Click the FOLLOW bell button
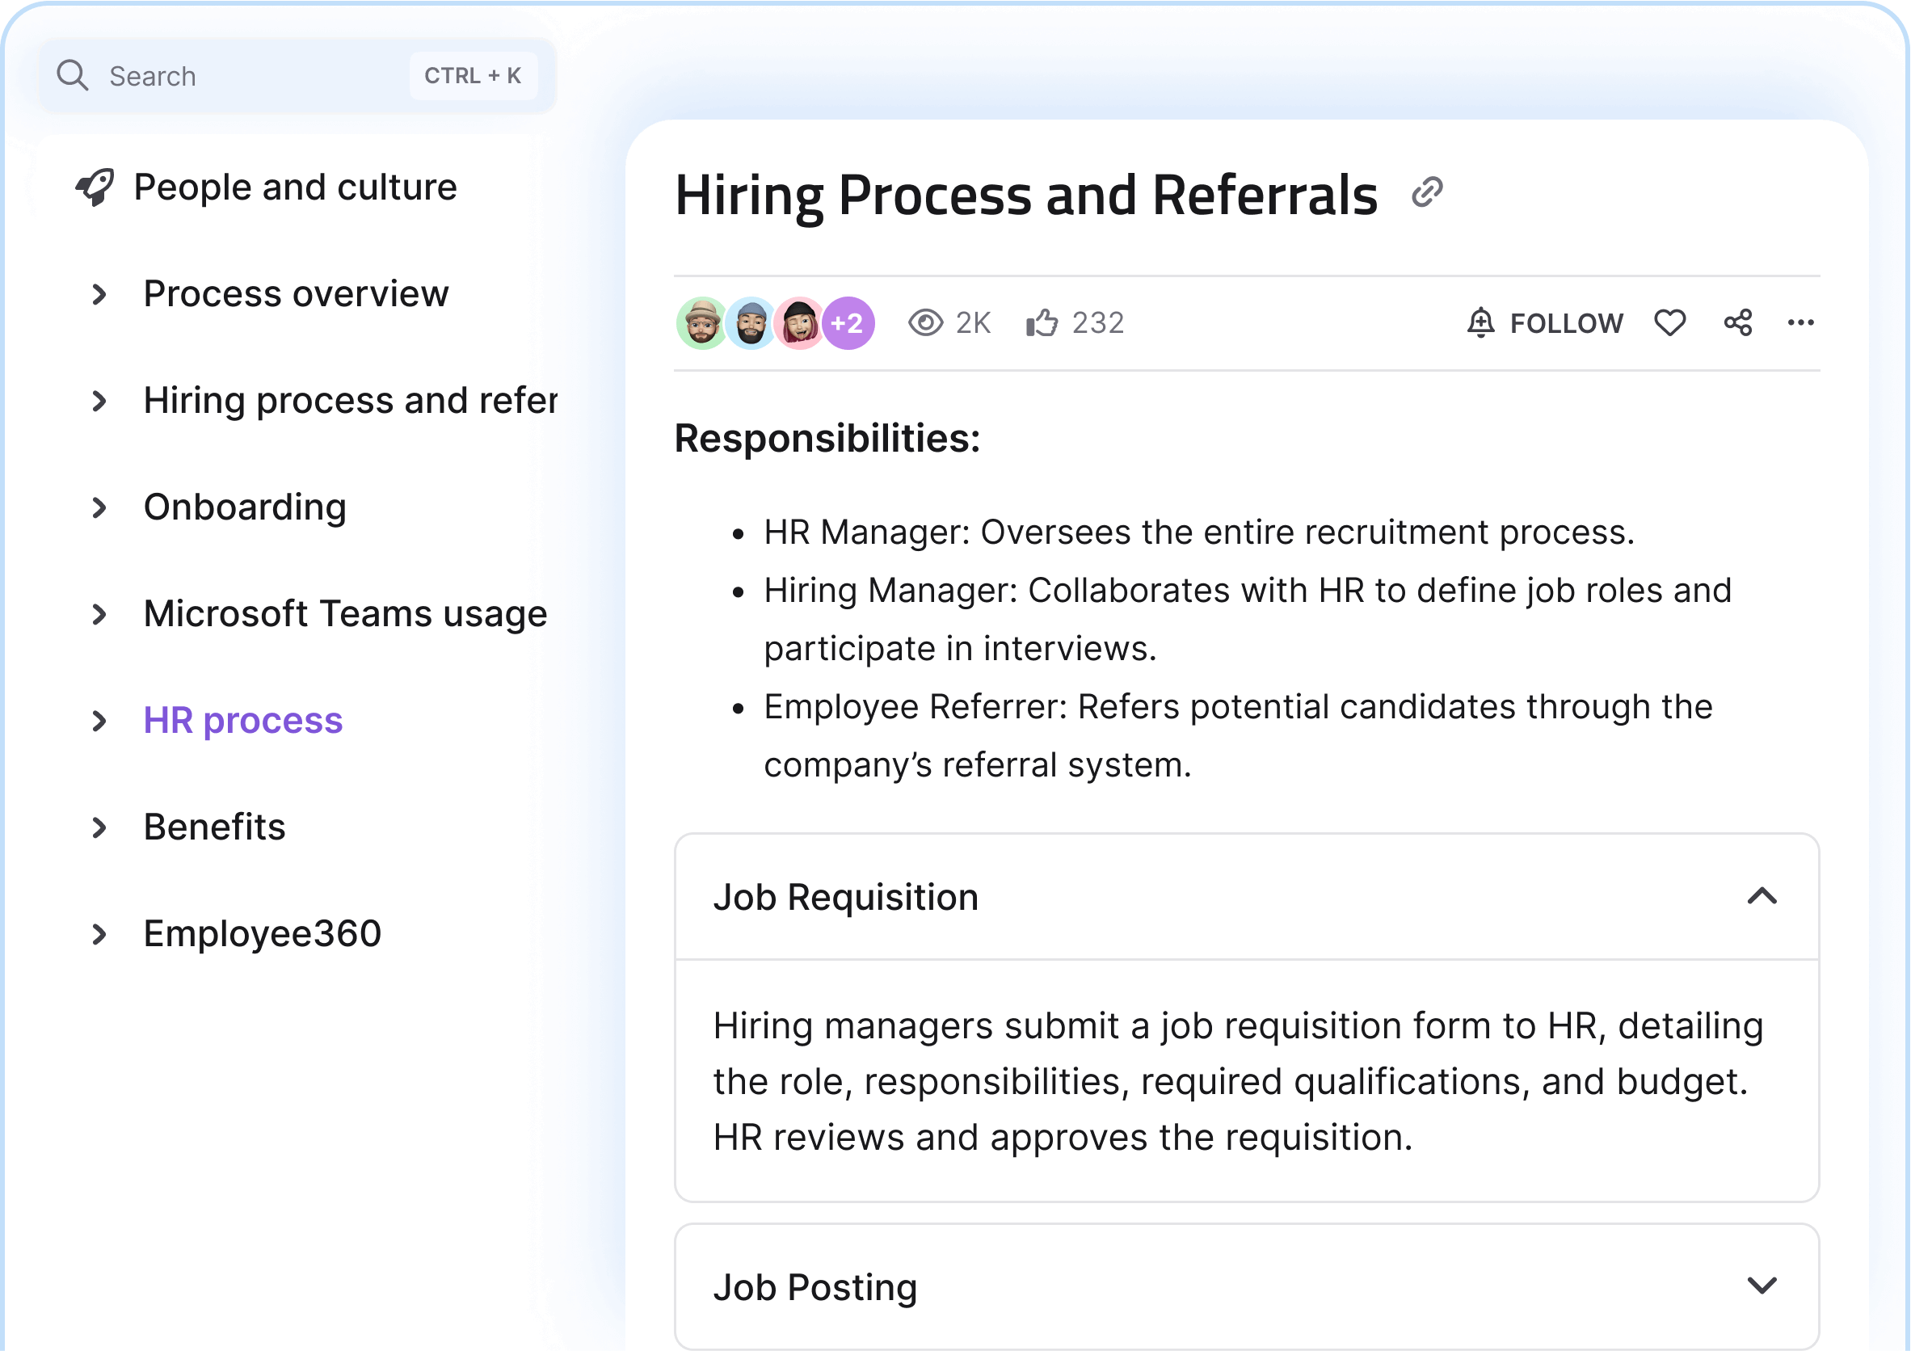 tap(1544, 323)
